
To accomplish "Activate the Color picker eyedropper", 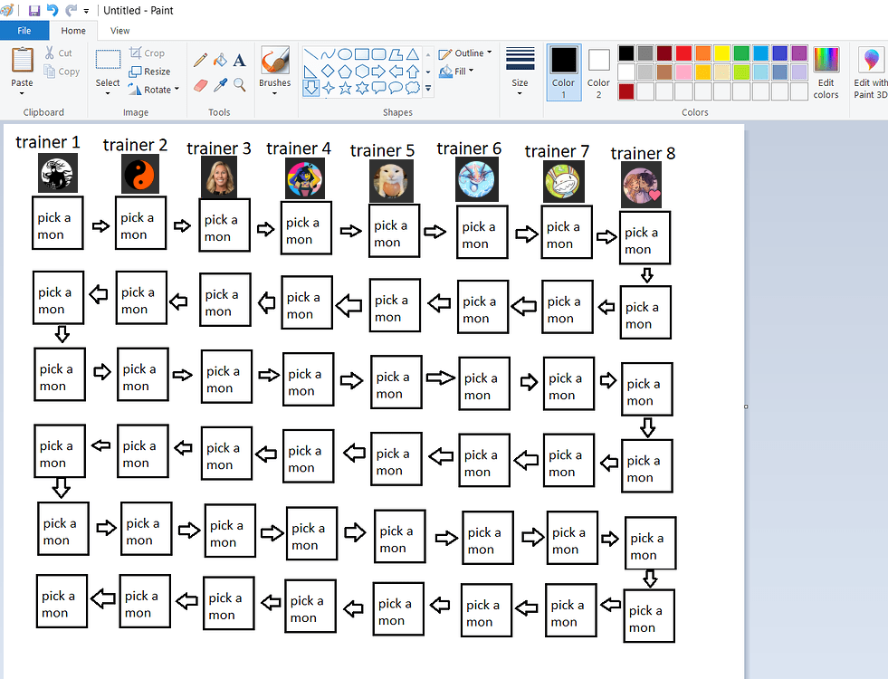I will tap(220, 85).
